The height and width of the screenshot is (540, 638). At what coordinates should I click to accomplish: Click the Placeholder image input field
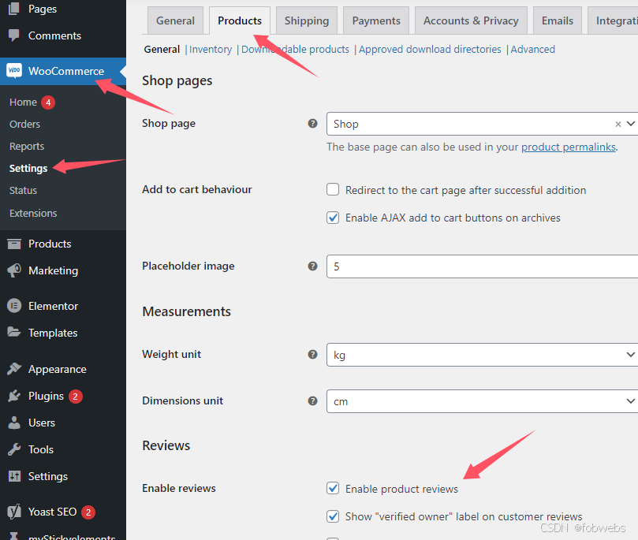tap(482, 266)
